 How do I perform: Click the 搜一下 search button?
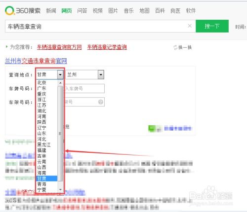[x=212, y=26]
